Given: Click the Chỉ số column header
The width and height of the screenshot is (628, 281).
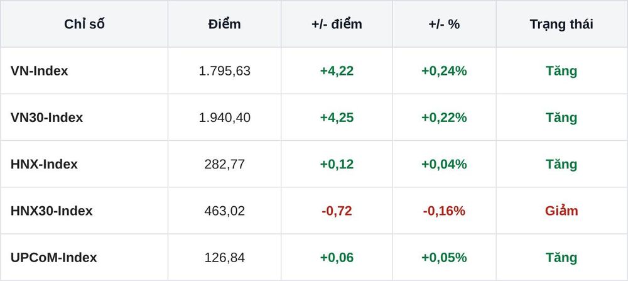Looking at the screenshot, I should click(84, 24).
